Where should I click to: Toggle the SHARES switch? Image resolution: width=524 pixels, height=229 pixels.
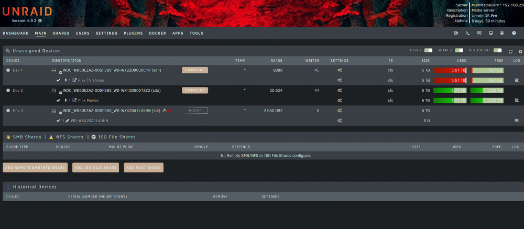pos(459,50)
